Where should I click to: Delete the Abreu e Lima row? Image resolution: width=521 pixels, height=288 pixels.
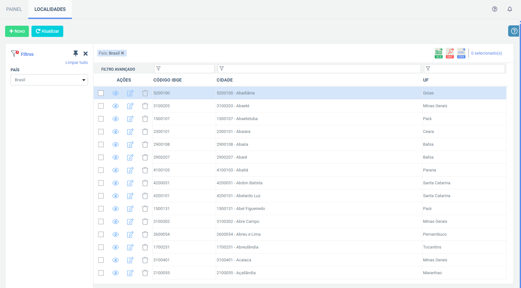coord(145,234)
